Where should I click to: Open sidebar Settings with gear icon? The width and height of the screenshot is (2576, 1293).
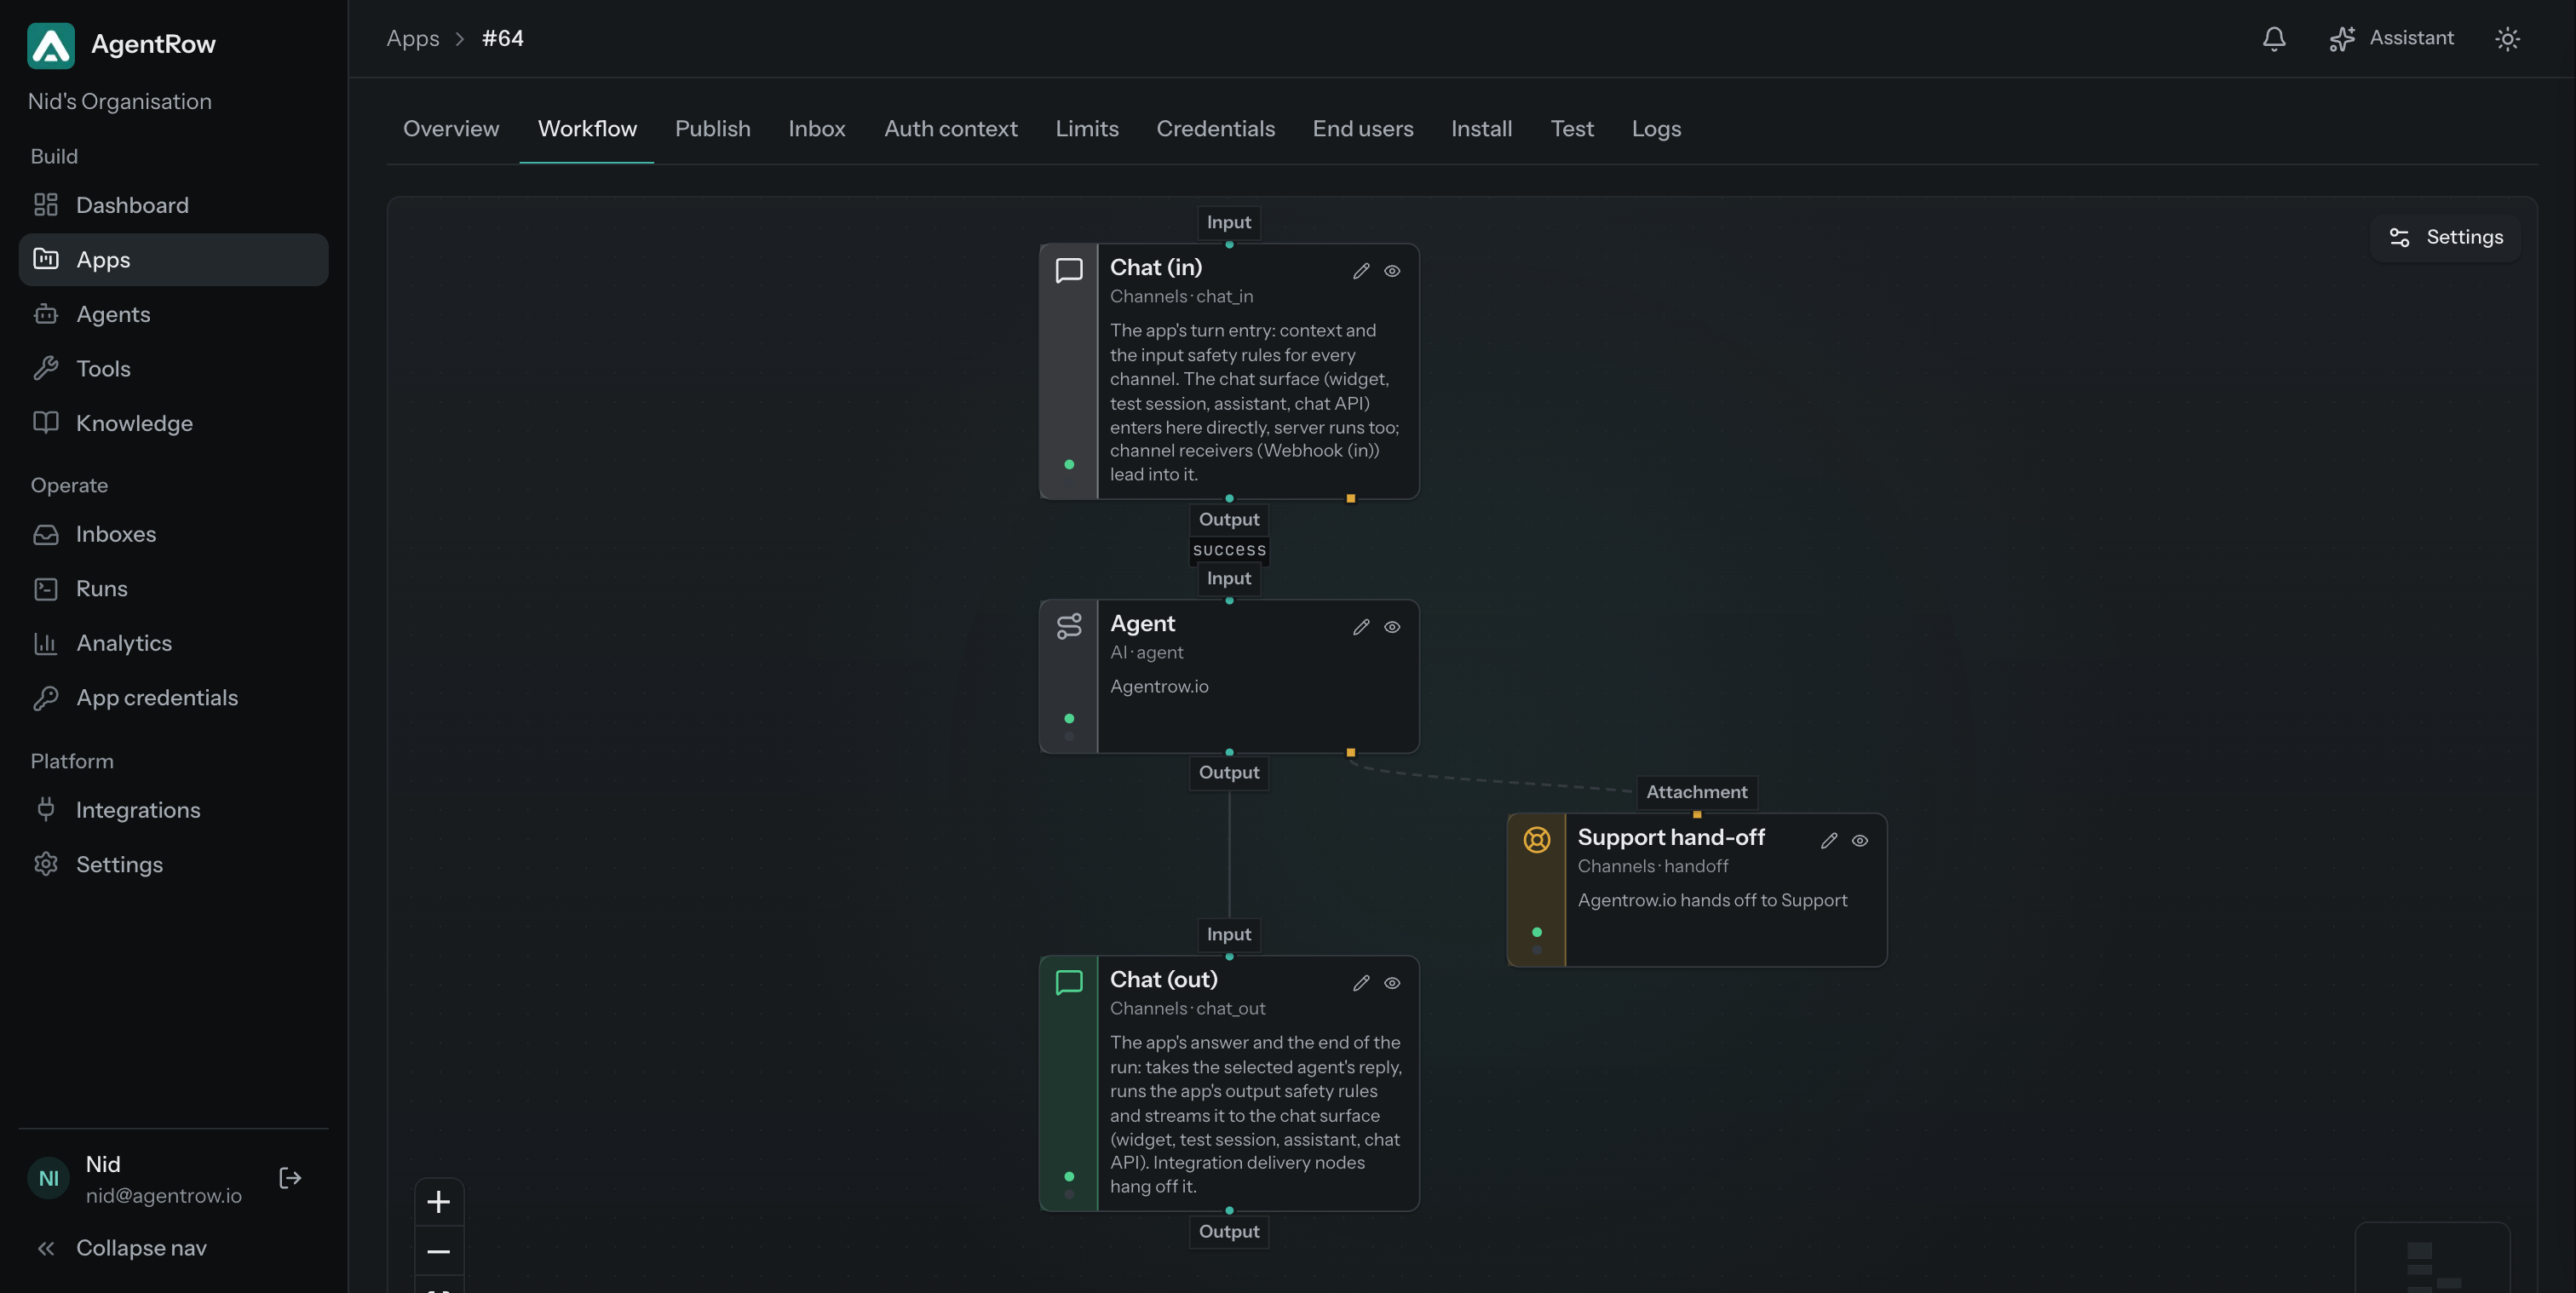(x=173, y=865)
